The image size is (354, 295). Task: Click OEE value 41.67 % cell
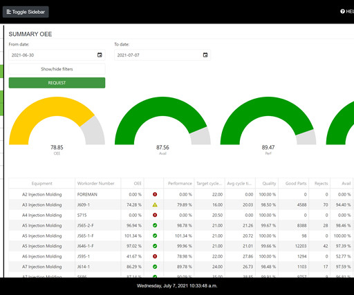pos(132,256)
